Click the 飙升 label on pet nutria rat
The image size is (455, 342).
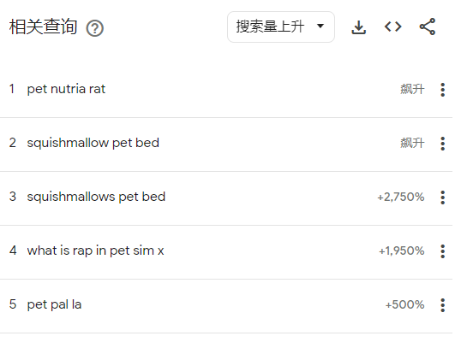pos(412,89)
